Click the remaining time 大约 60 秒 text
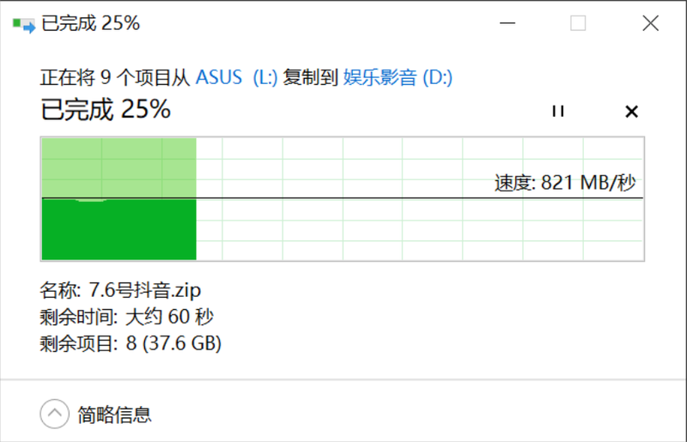The width and height of the screenshot is (687, 442). click(x=169, y=317)
